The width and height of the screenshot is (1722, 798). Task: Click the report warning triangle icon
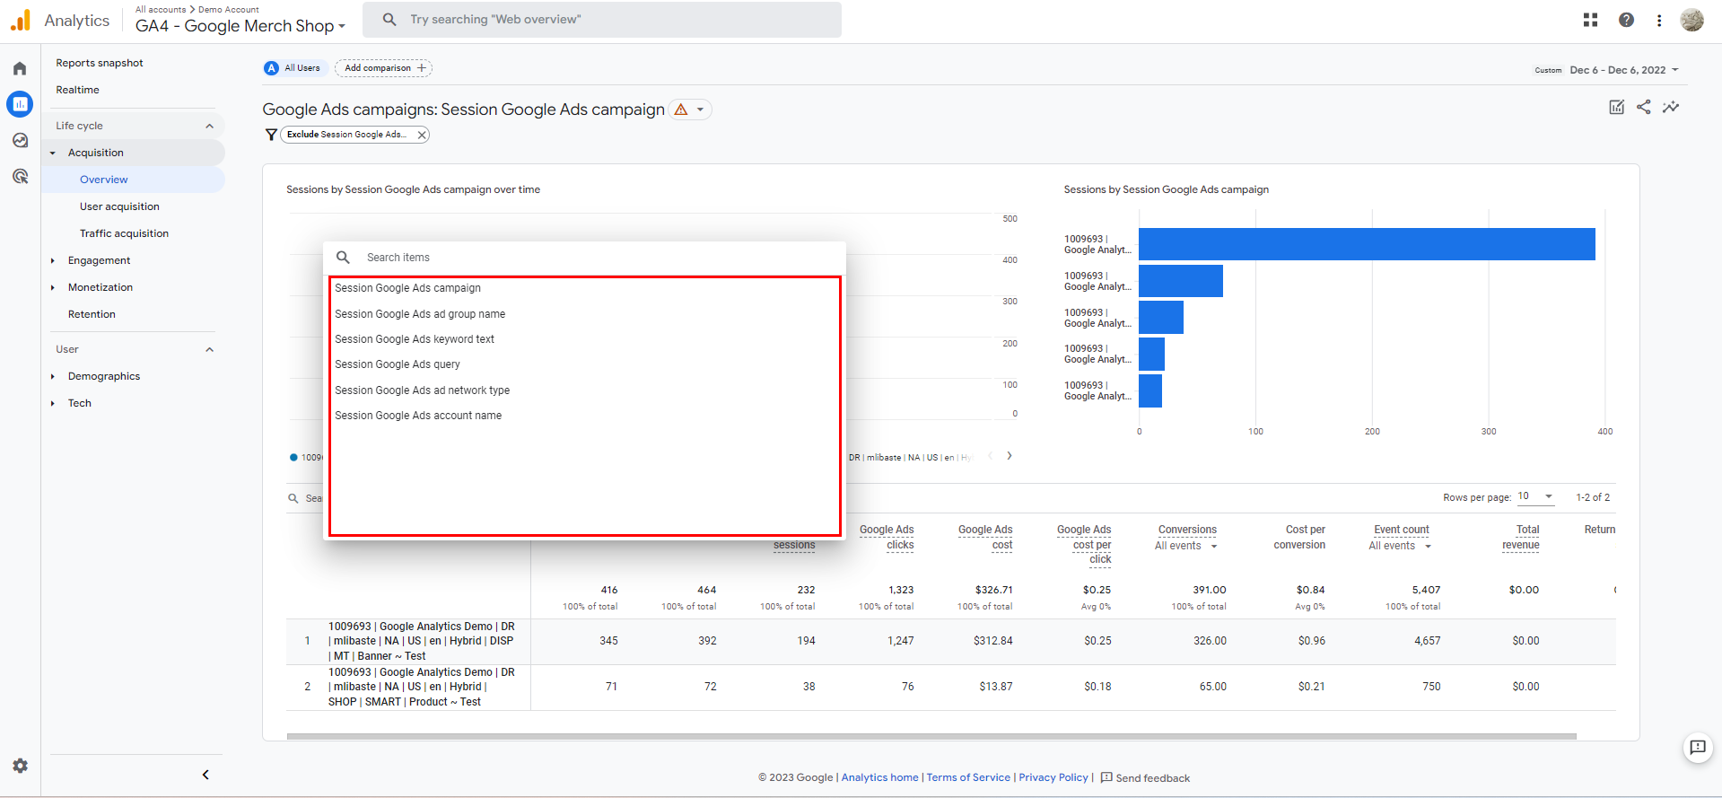tap(681, 110)
